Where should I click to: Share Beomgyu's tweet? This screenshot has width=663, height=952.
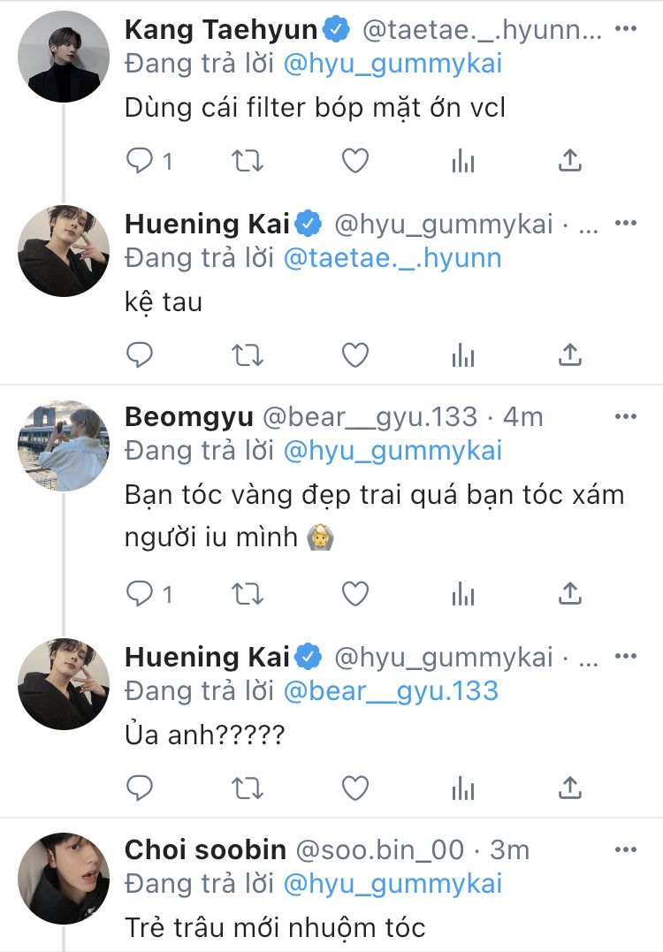(x=571, y=593)
